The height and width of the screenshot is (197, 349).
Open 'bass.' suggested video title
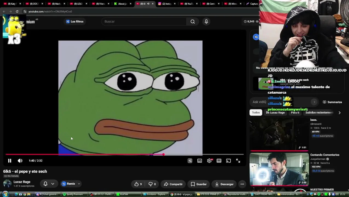(313, 120)
